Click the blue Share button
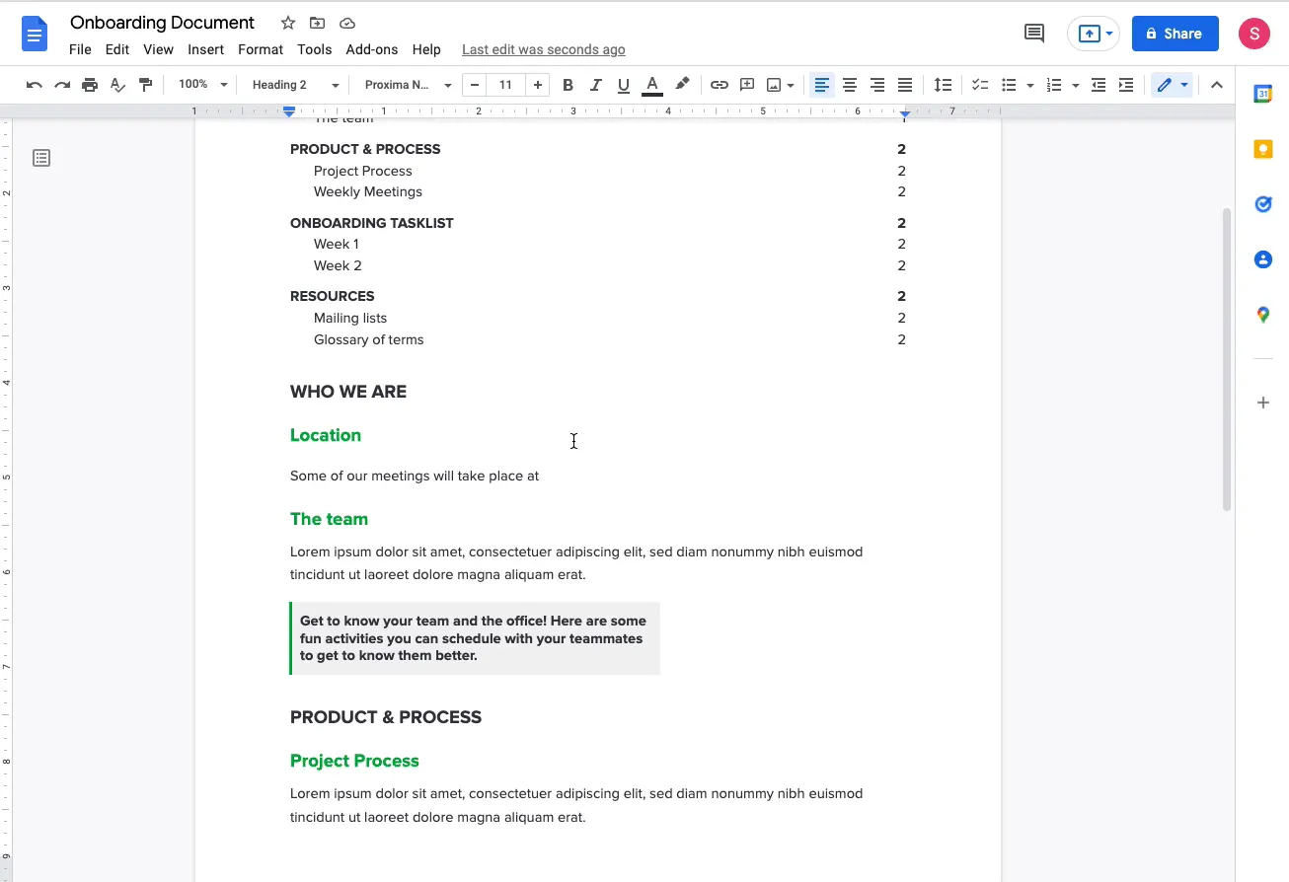 [1175, 34]
